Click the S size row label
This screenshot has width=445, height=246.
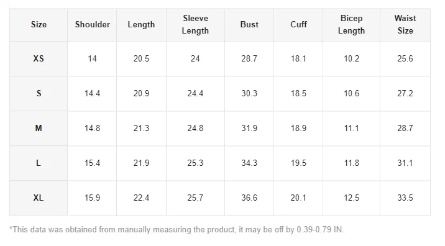tap(39, 93)
